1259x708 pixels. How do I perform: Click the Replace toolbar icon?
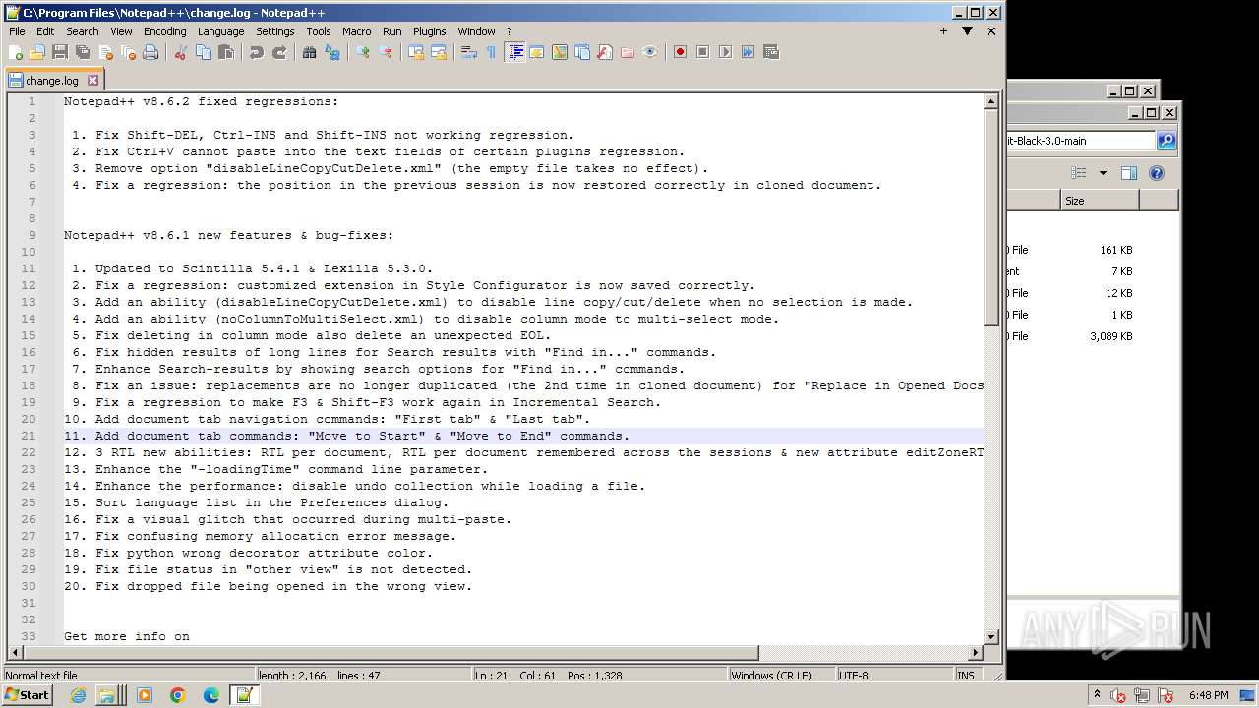(332, 52)
